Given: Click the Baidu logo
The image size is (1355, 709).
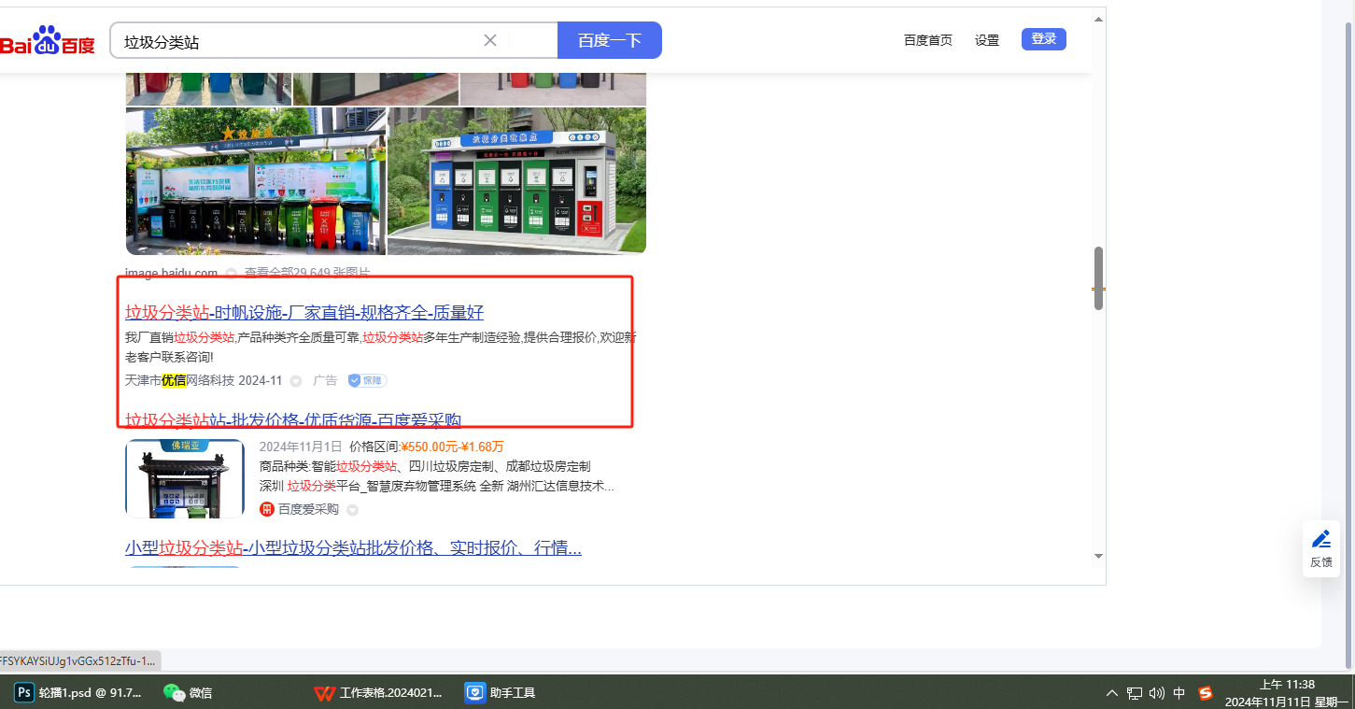Looking at the screenshot, I should tap(47, 41).
